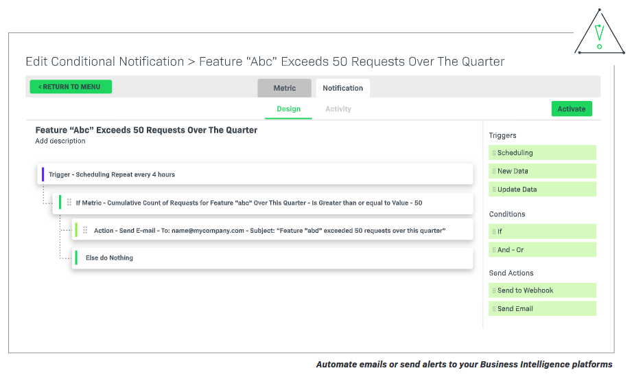Screen dimensions: 632x377
Task: Open the Design sub-tab
Action: pos(289,109)
